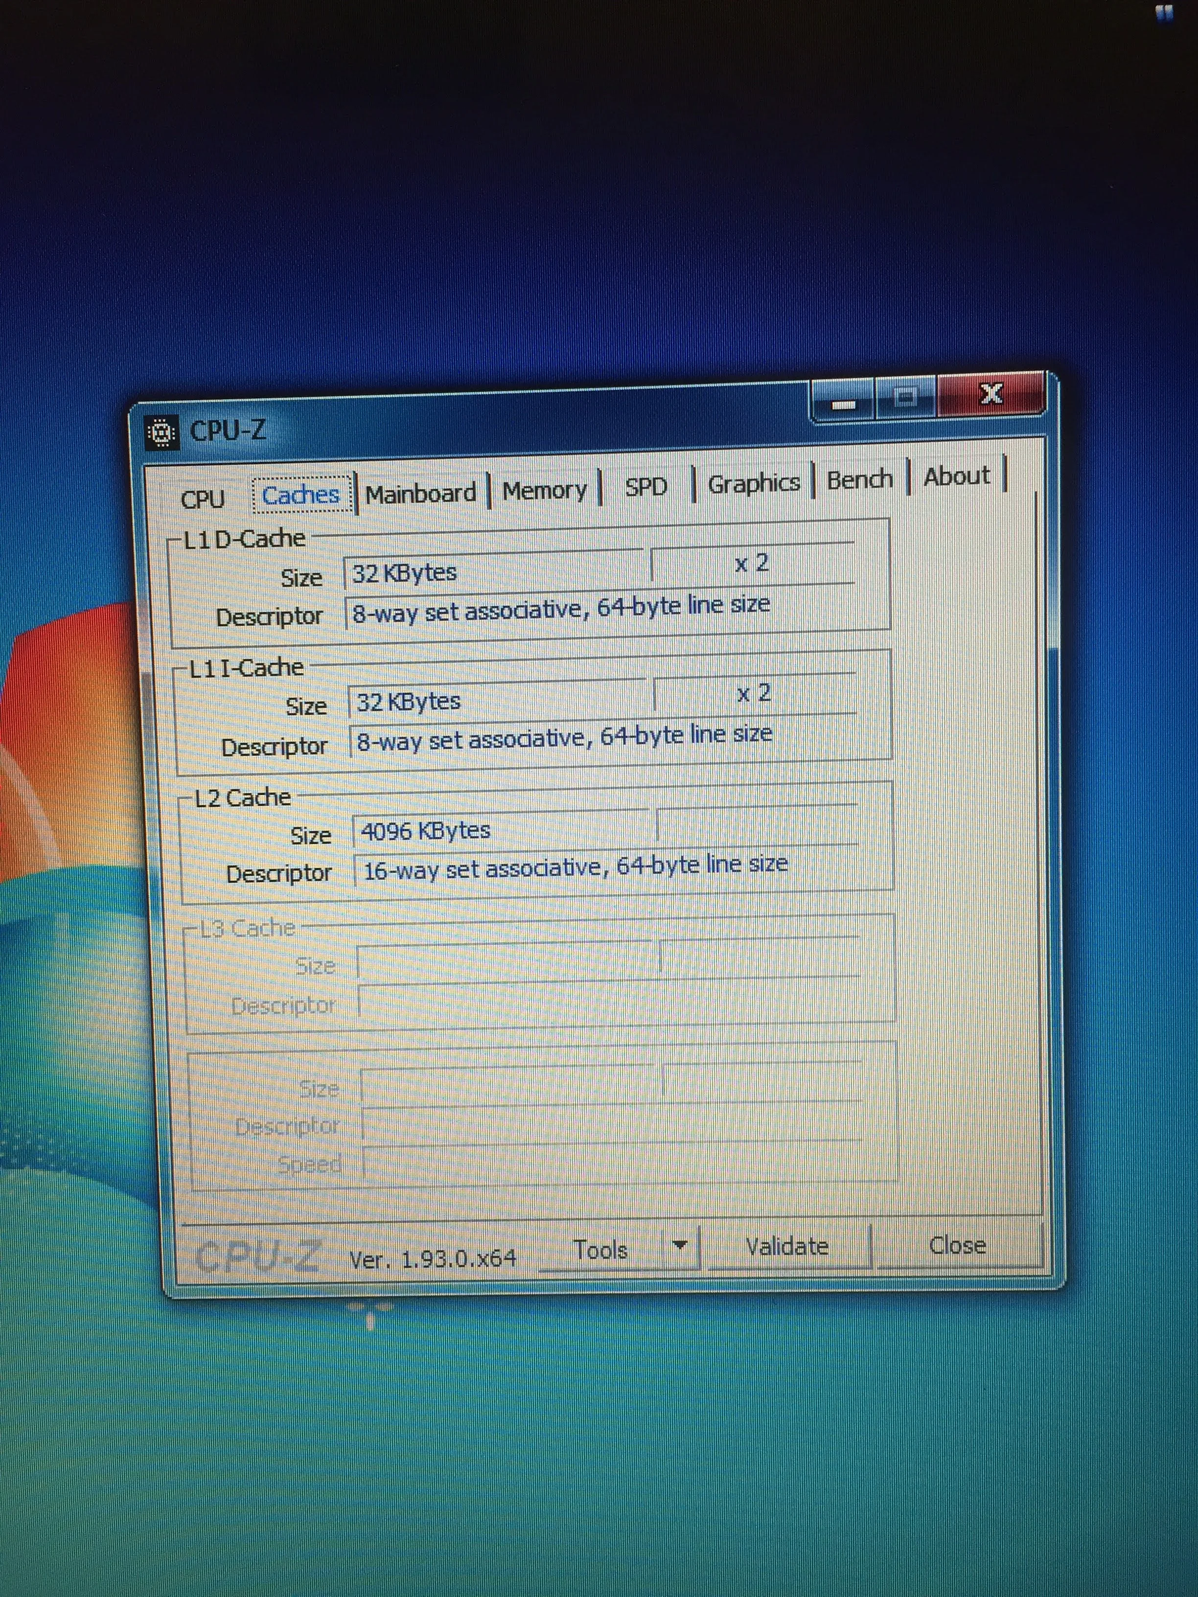Viewport: 1198px width, 1597px height.
Task: Open the Tools dropdown arrow
Action: click(680, 1246)
